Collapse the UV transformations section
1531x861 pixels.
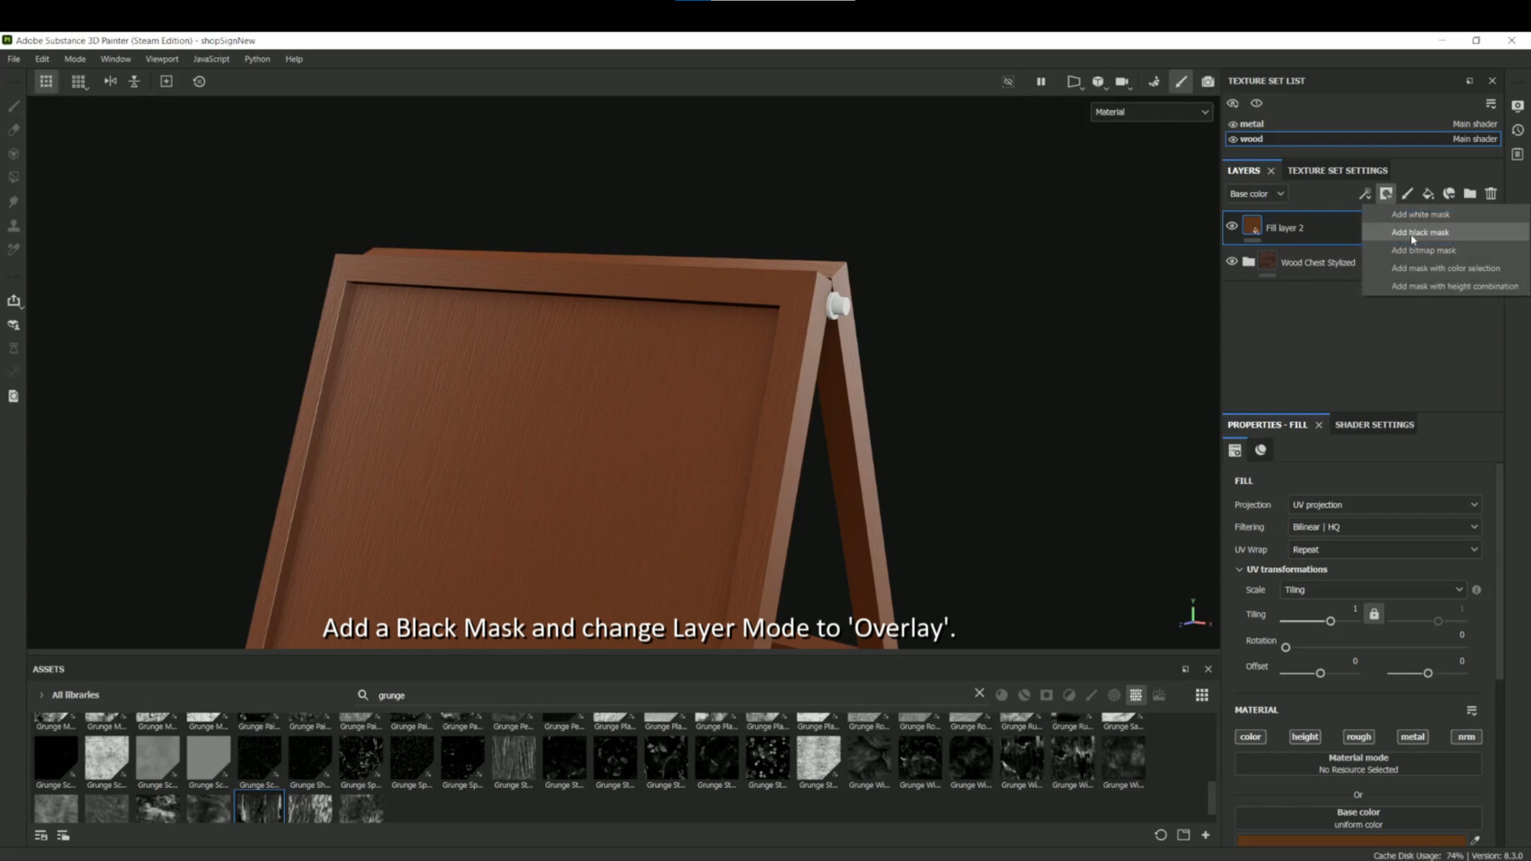pyautogui.click(x=1240, y=569)
